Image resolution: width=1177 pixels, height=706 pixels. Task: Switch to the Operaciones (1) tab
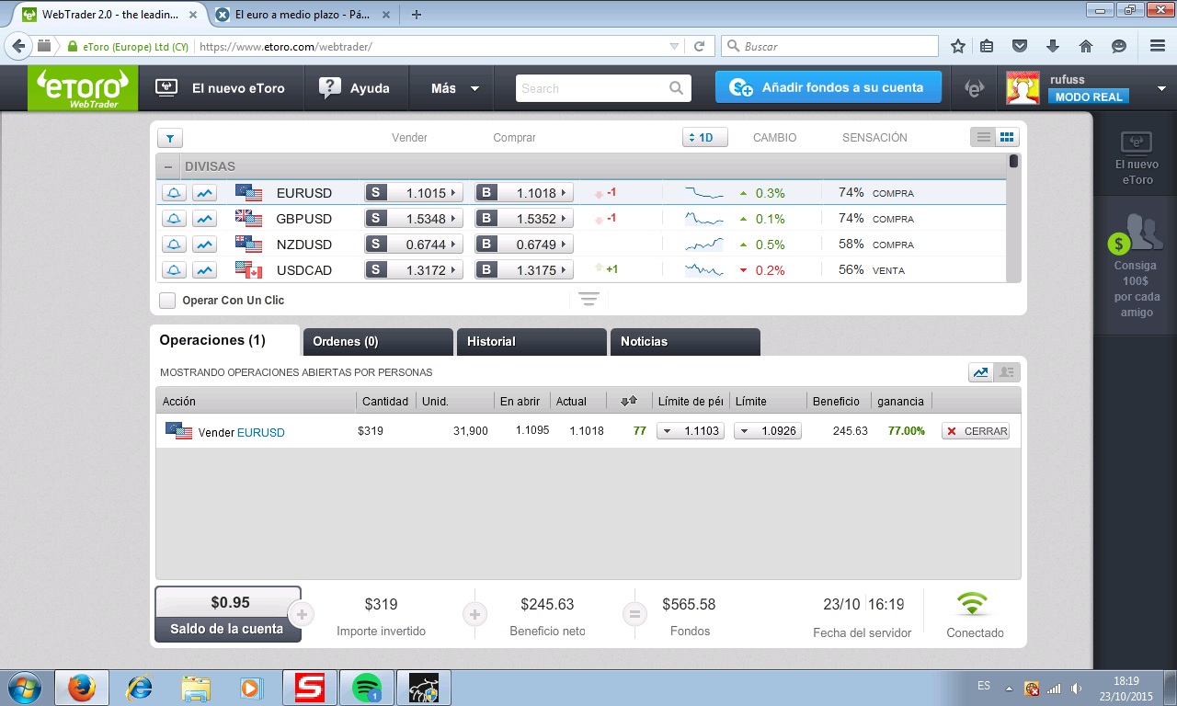[x=224, y=340]
